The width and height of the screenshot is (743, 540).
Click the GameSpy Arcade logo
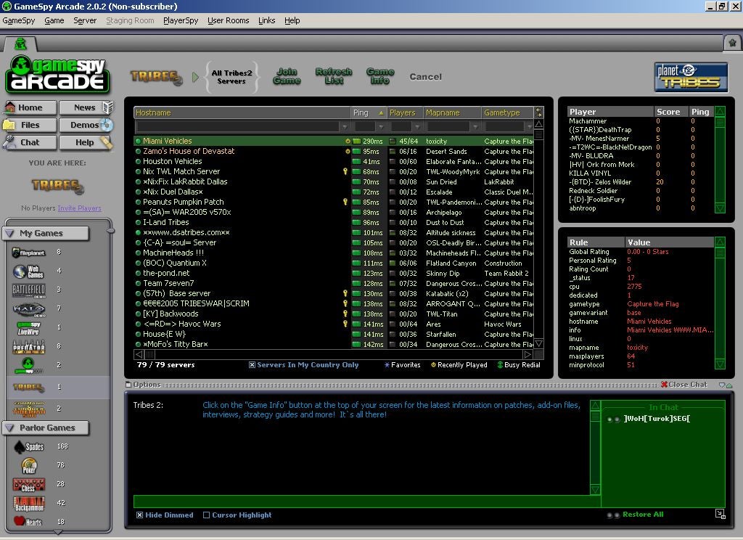tap(57, 75)
